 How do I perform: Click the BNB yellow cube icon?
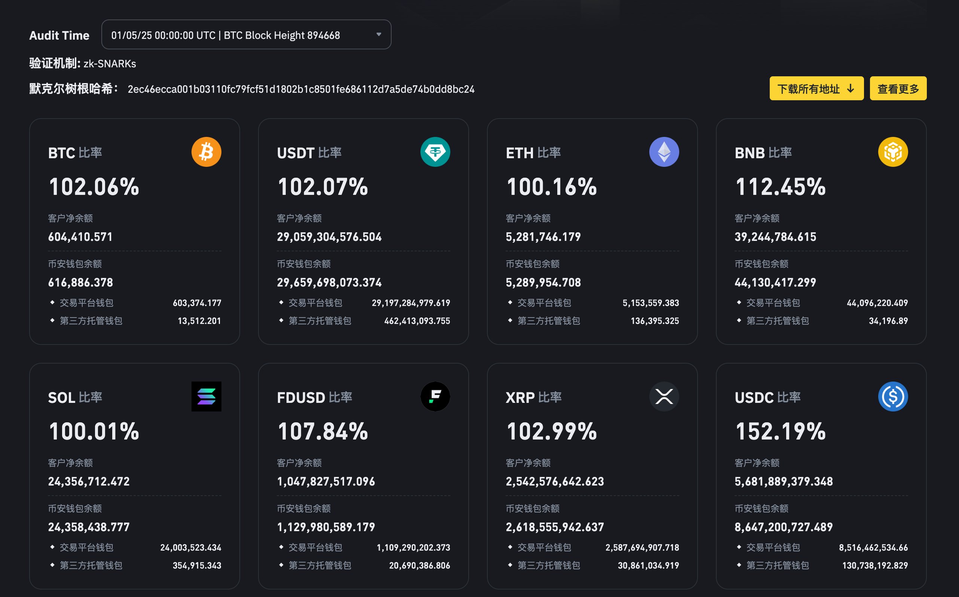(x=893, y=152)
